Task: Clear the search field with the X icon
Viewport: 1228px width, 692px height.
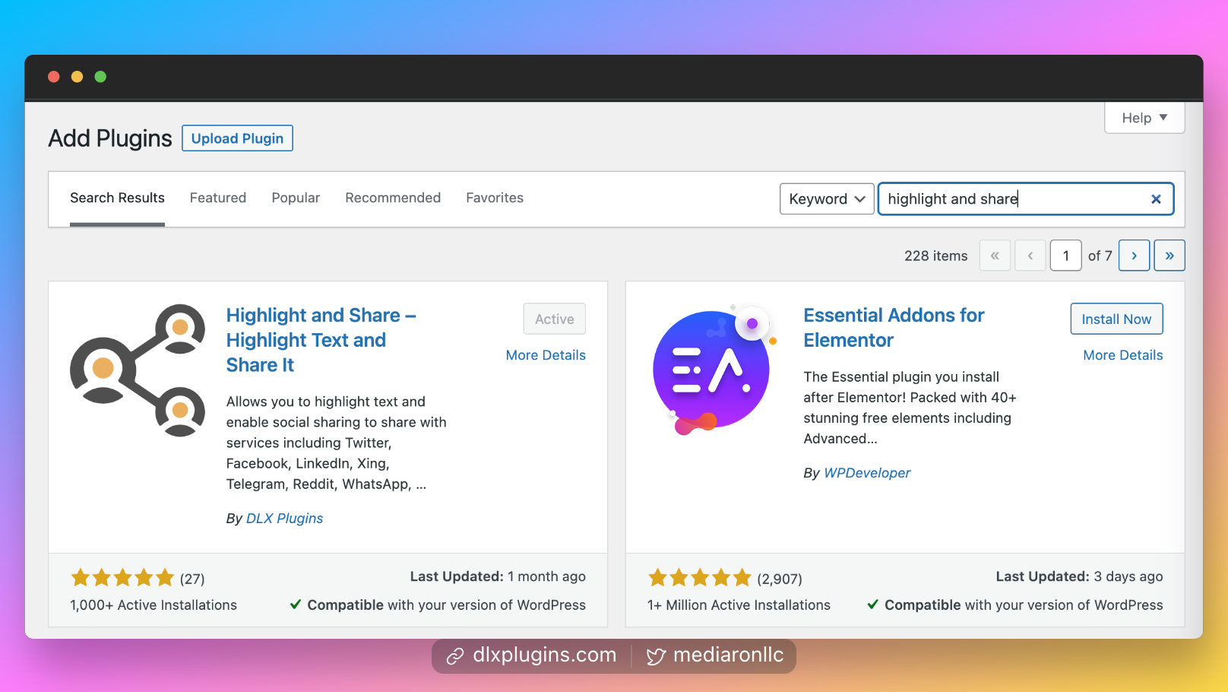Action: pos(1156,199)
